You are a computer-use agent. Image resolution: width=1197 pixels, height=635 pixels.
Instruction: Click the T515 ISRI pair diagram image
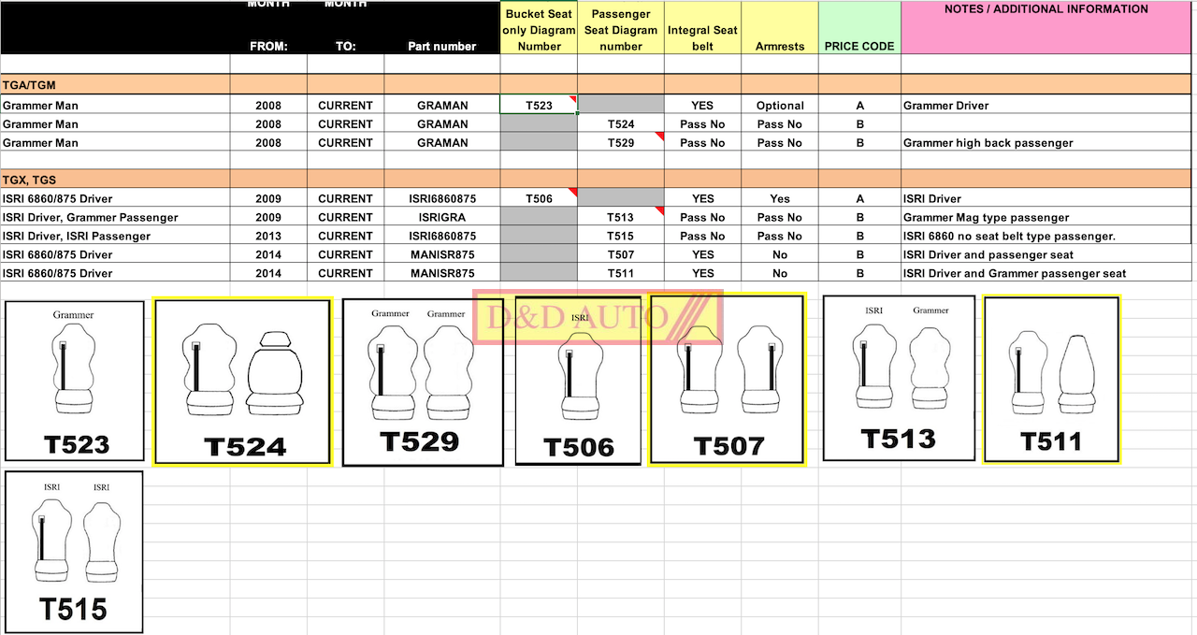point(74,552)
